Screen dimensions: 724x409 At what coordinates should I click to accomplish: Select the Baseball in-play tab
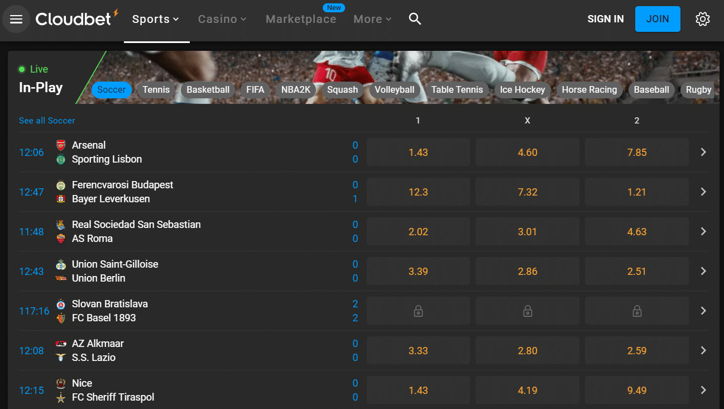651,89
